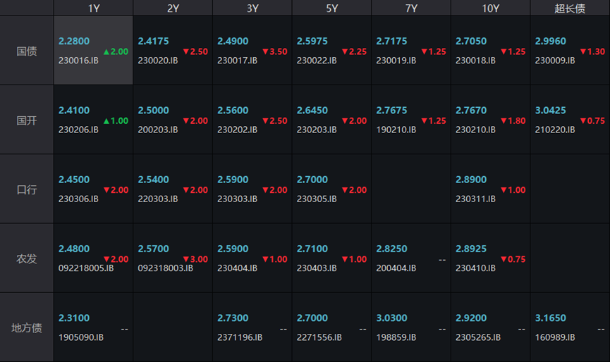
Task: Click the 3.1650 yield above 160989.IB
Action: click(x=551, y=318)
